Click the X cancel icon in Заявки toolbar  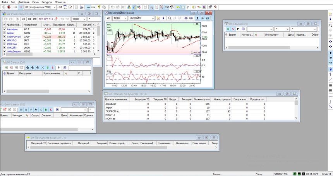[43, 67]
